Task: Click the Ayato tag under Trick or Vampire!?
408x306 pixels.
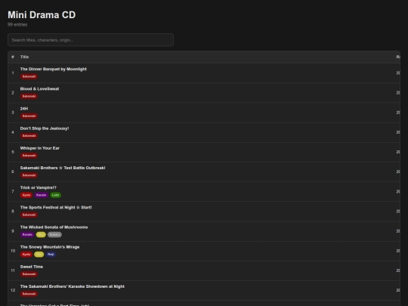Action: 26,195
